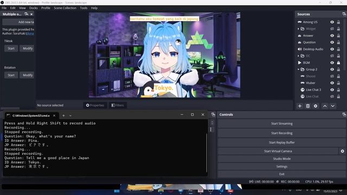The width and height of the screenshot is (347, 195).
Task: Hide the Vtuber source
Action: [332, 83]
